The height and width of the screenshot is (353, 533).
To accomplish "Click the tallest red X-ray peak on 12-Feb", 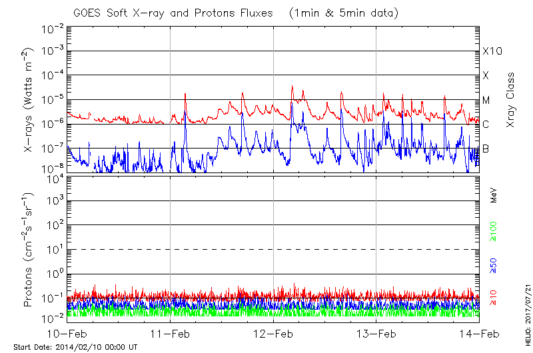I will tap(292, 86).
